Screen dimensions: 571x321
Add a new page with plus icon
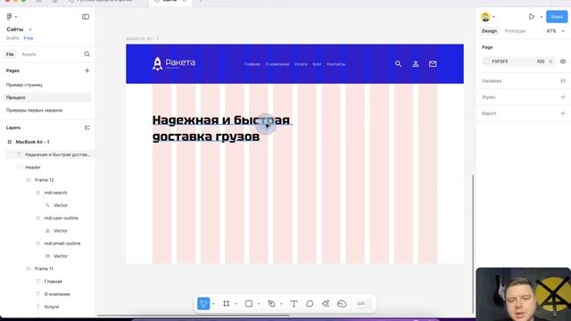click(87, 70)
